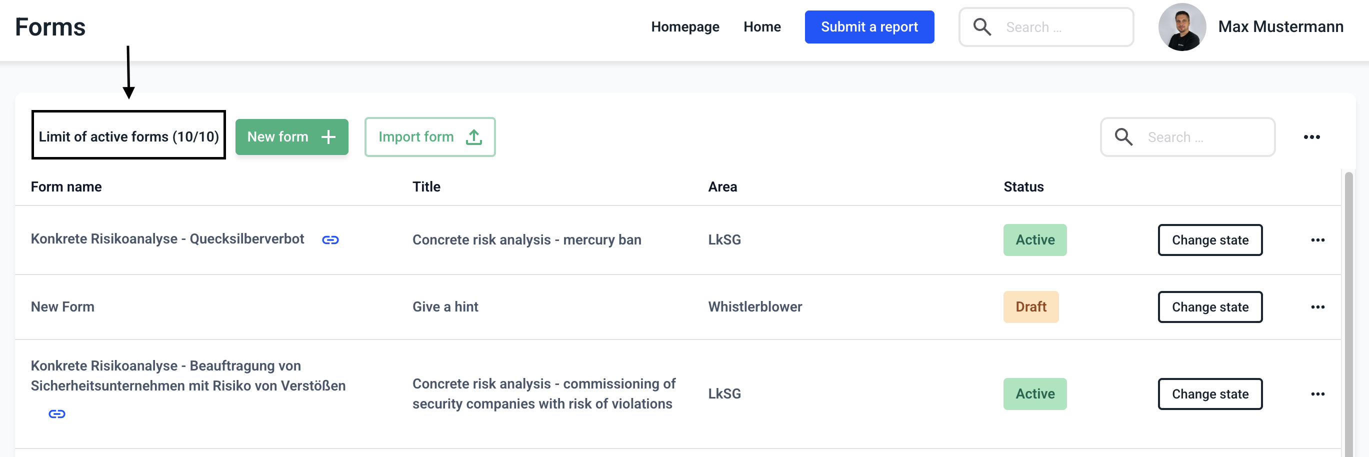Go to Homepage in top navigation
1369x457 pixels.
[684, 27]
